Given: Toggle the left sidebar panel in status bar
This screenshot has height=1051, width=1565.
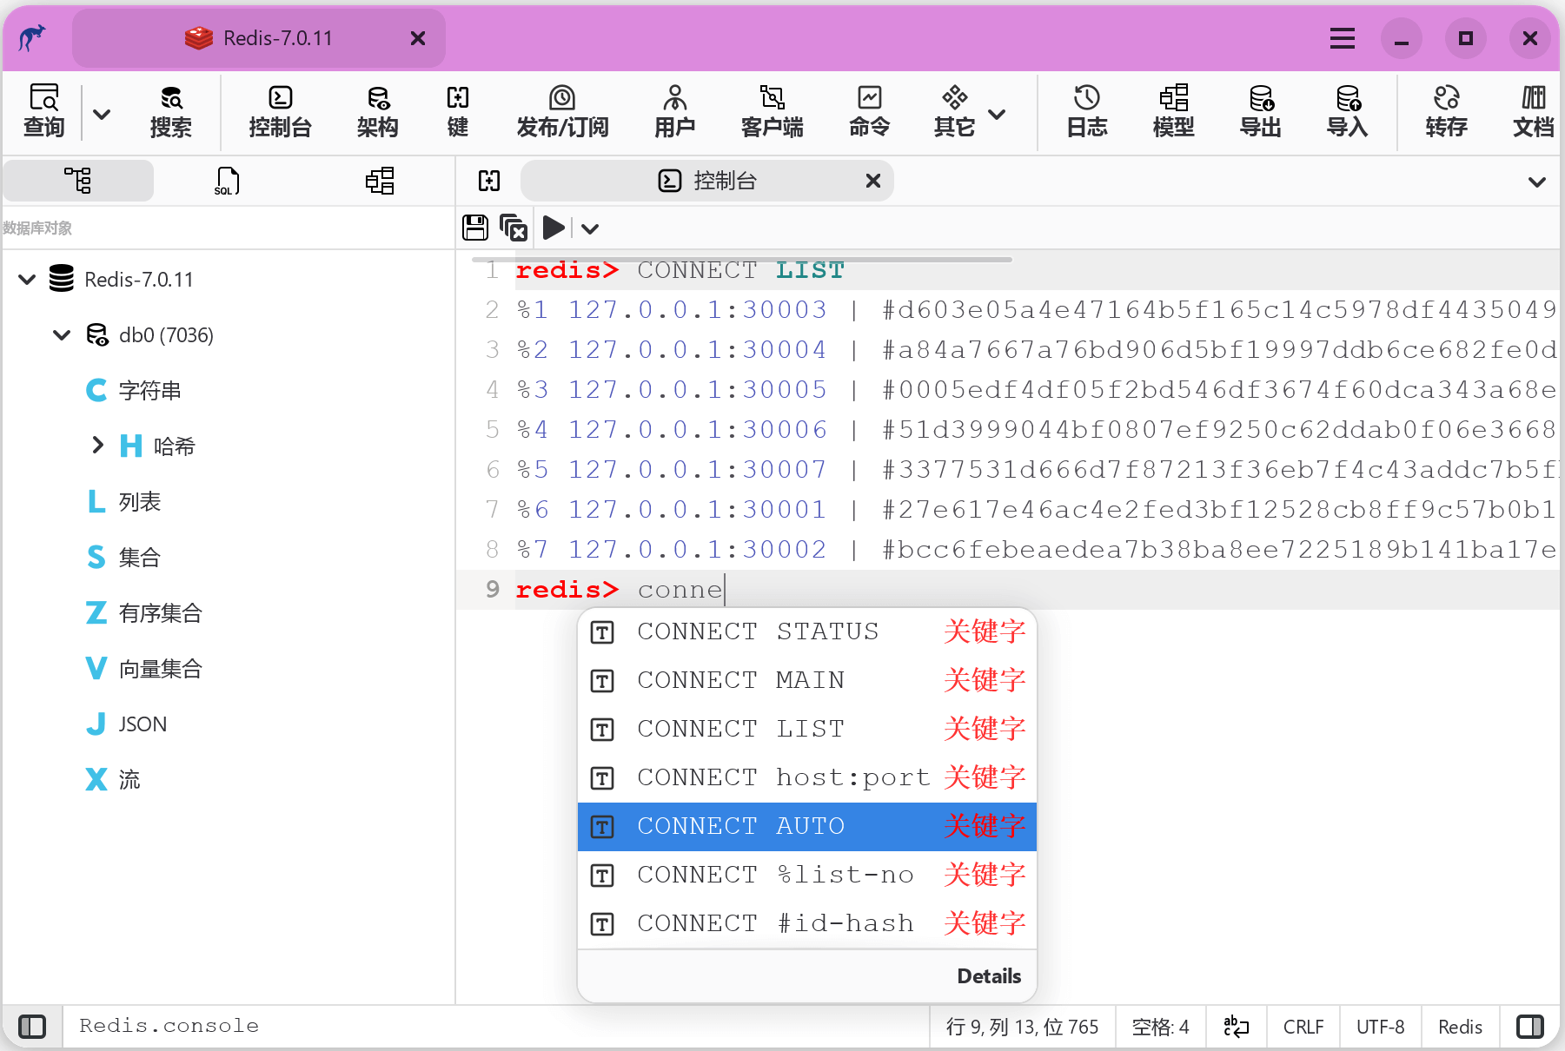Looking at the screenshot, I should [x=32, y=1027].
